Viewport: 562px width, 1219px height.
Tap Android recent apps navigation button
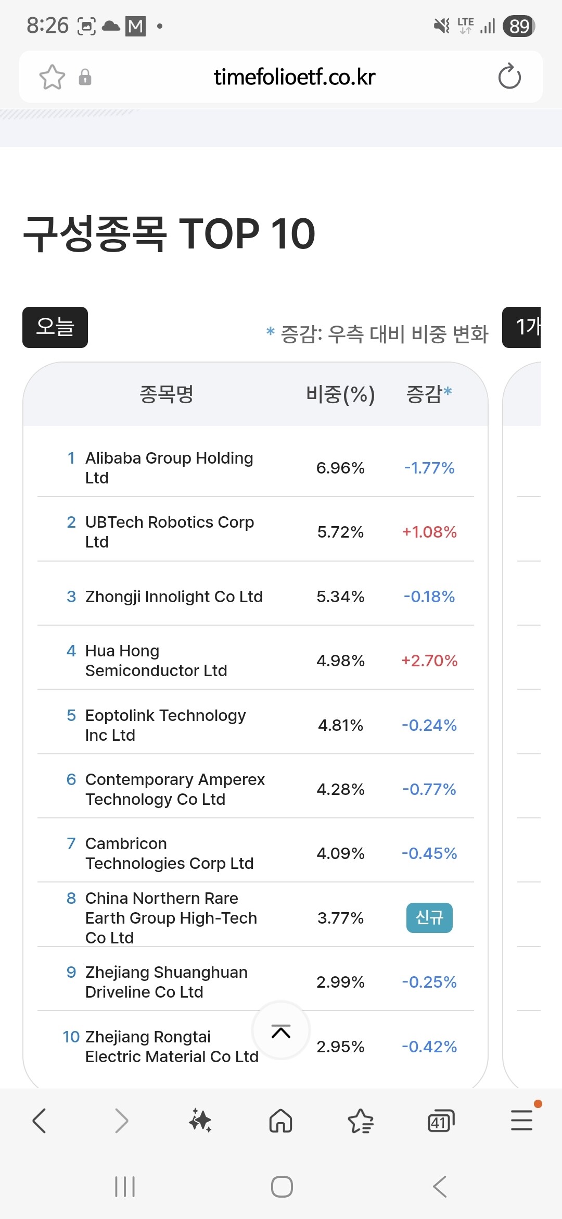(x=125, y=1187)
